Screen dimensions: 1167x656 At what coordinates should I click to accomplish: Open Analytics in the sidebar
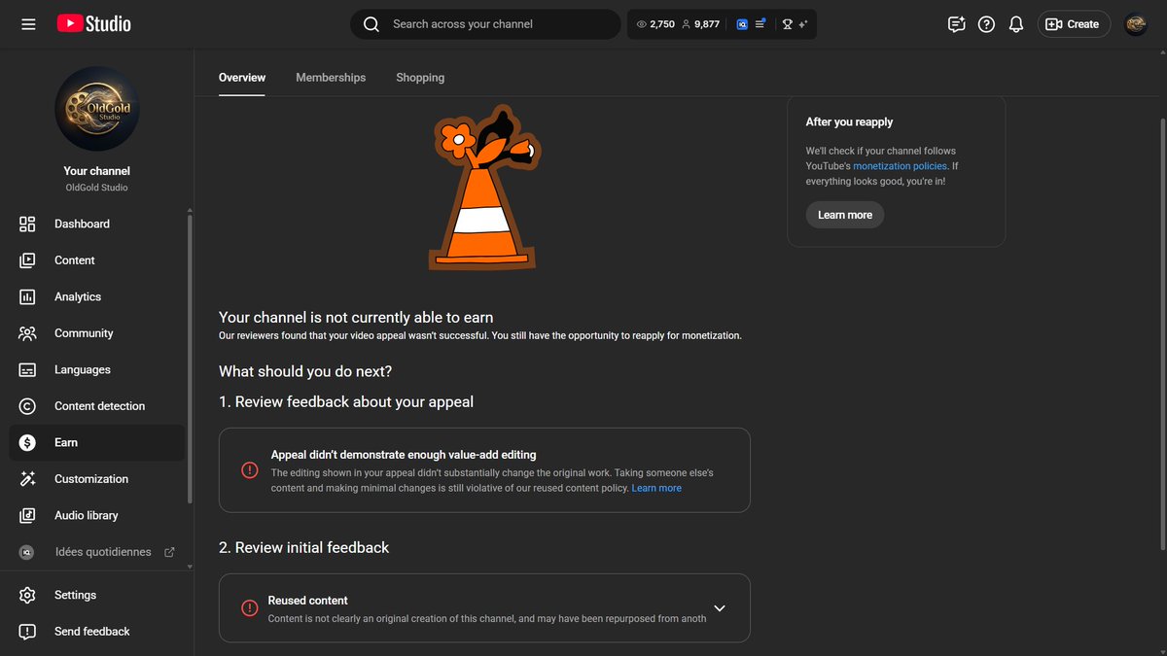point(96,296)
